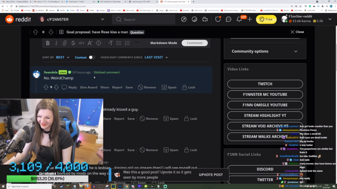The width and height of the screenshot is (337, 189).
Task: Click the browser reload button
Action: [11, 6]
